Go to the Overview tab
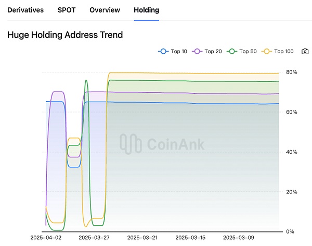The width and height of the screenshot is (312, 246). tap(105, 10)
